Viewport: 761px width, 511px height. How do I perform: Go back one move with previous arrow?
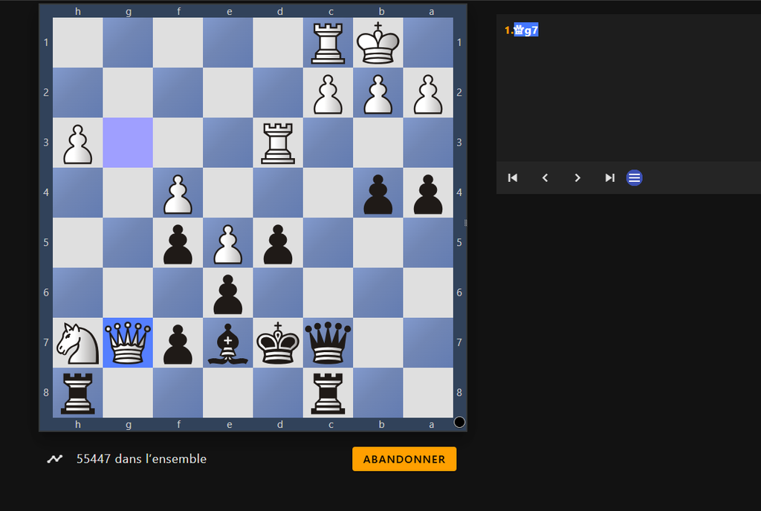pos(545,178)
